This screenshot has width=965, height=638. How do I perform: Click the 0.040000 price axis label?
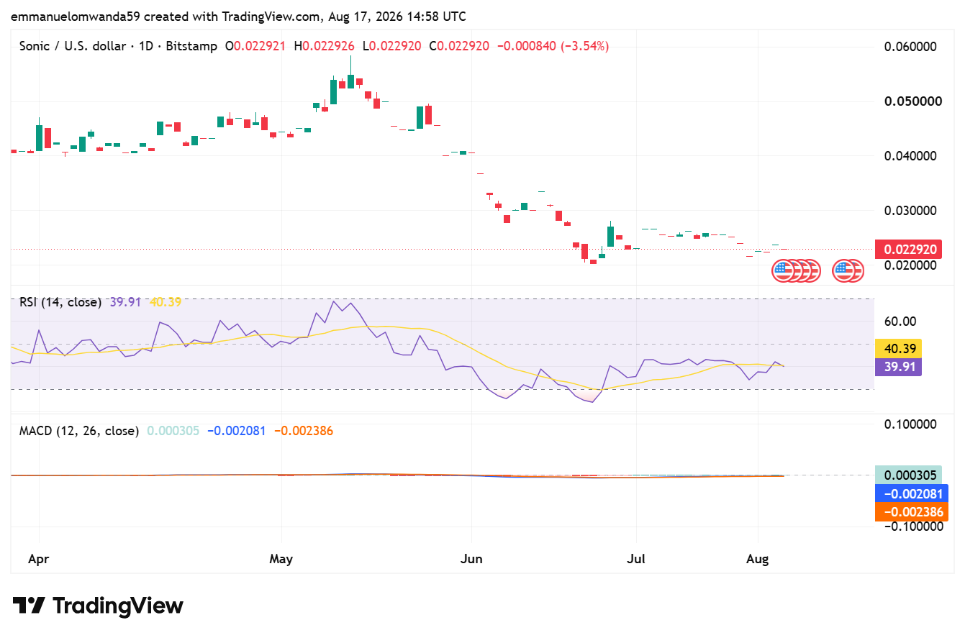pyautogui.click(x=910, y=156)
